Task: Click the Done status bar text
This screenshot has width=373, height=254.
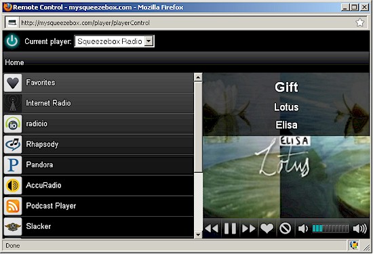Action: coord(13,245)
